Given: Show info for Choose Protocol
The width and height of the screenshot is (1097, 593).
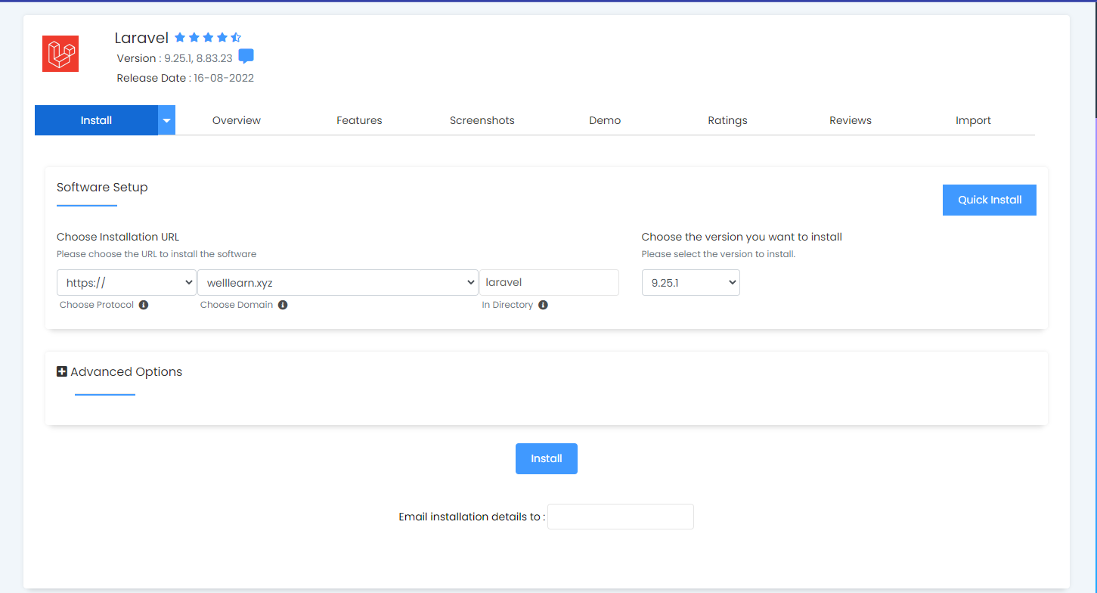Looking at the screenshot, I should pos(144,305).
